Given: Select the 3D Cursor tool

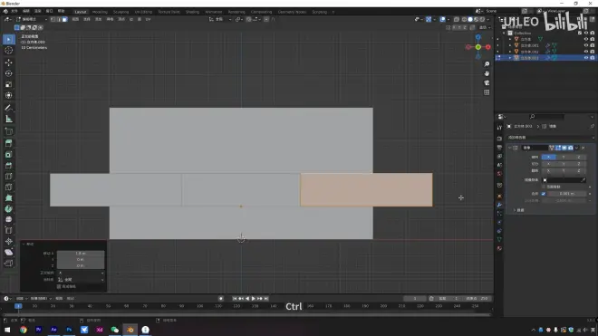Looking at the screenshot, I should tap(9, 51).
